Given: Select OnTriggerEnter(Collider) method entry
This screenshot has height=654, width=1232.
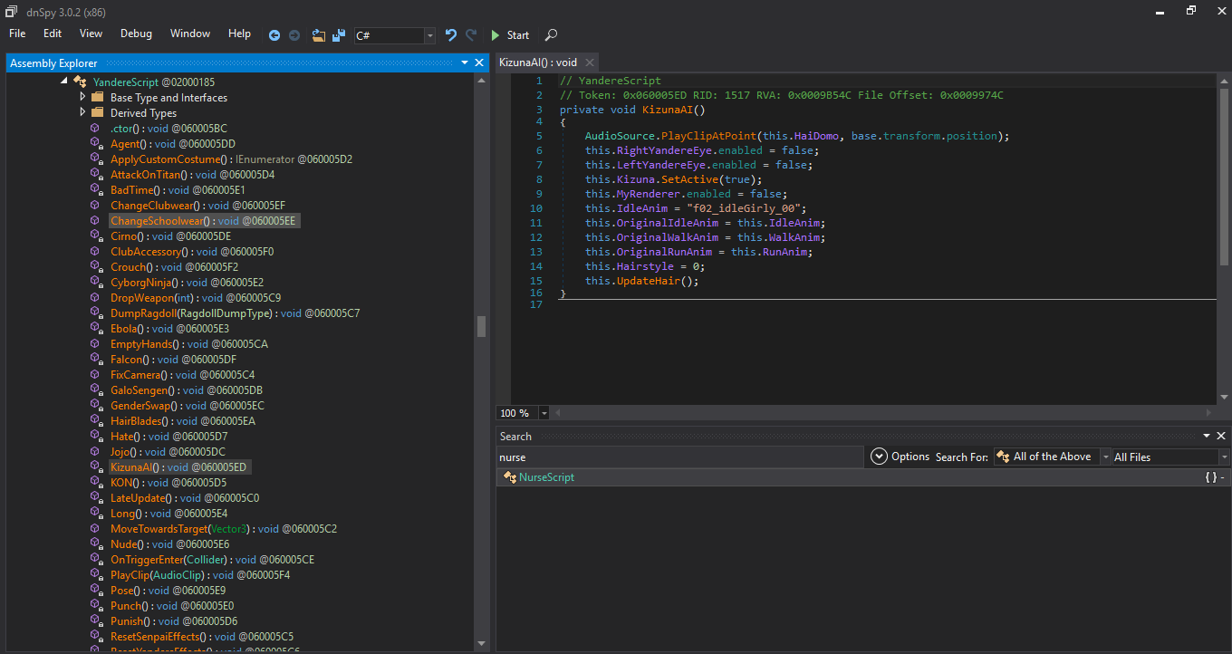Looking at the screenshot, I should tap(212, 560).
